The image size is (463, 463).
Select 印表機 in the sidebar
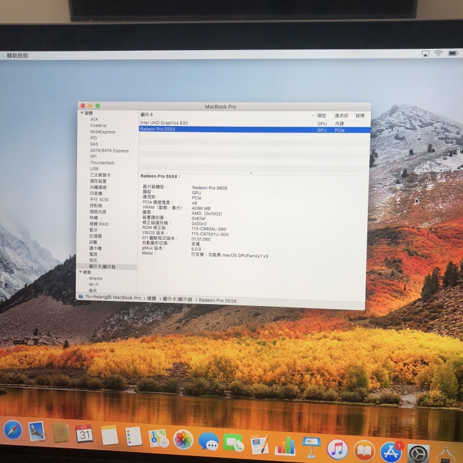tap(96, 194)
